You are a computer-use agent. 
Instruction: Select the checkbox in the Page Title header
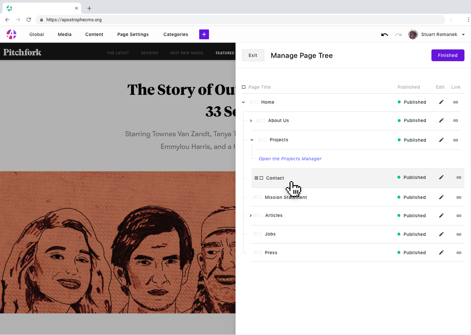pyautogui.click(x=244, y=87)
